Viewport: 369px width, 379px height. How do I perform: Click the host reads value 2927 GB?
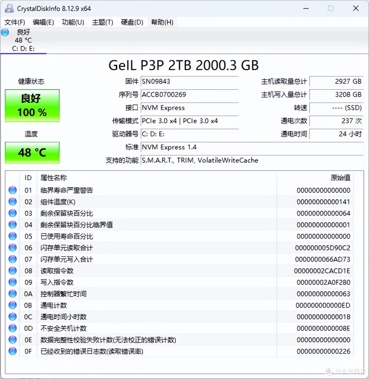[x=337, y=81]
